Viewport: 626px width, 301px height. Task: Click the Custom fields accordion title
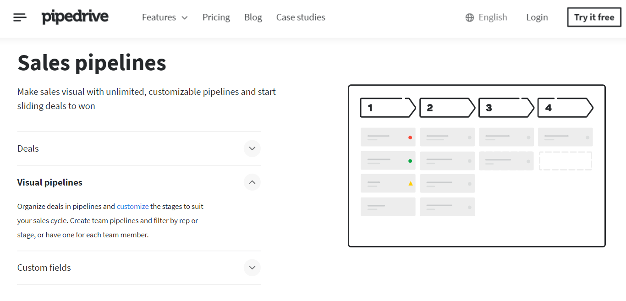(44, 268)
